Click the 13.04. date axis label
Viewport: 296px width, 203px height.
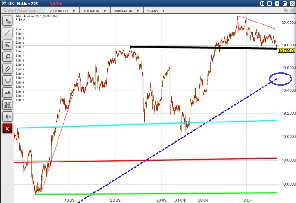point(247,200)
